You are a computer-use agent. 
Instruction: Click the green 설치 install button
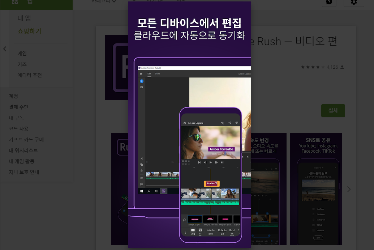(333, 111)
